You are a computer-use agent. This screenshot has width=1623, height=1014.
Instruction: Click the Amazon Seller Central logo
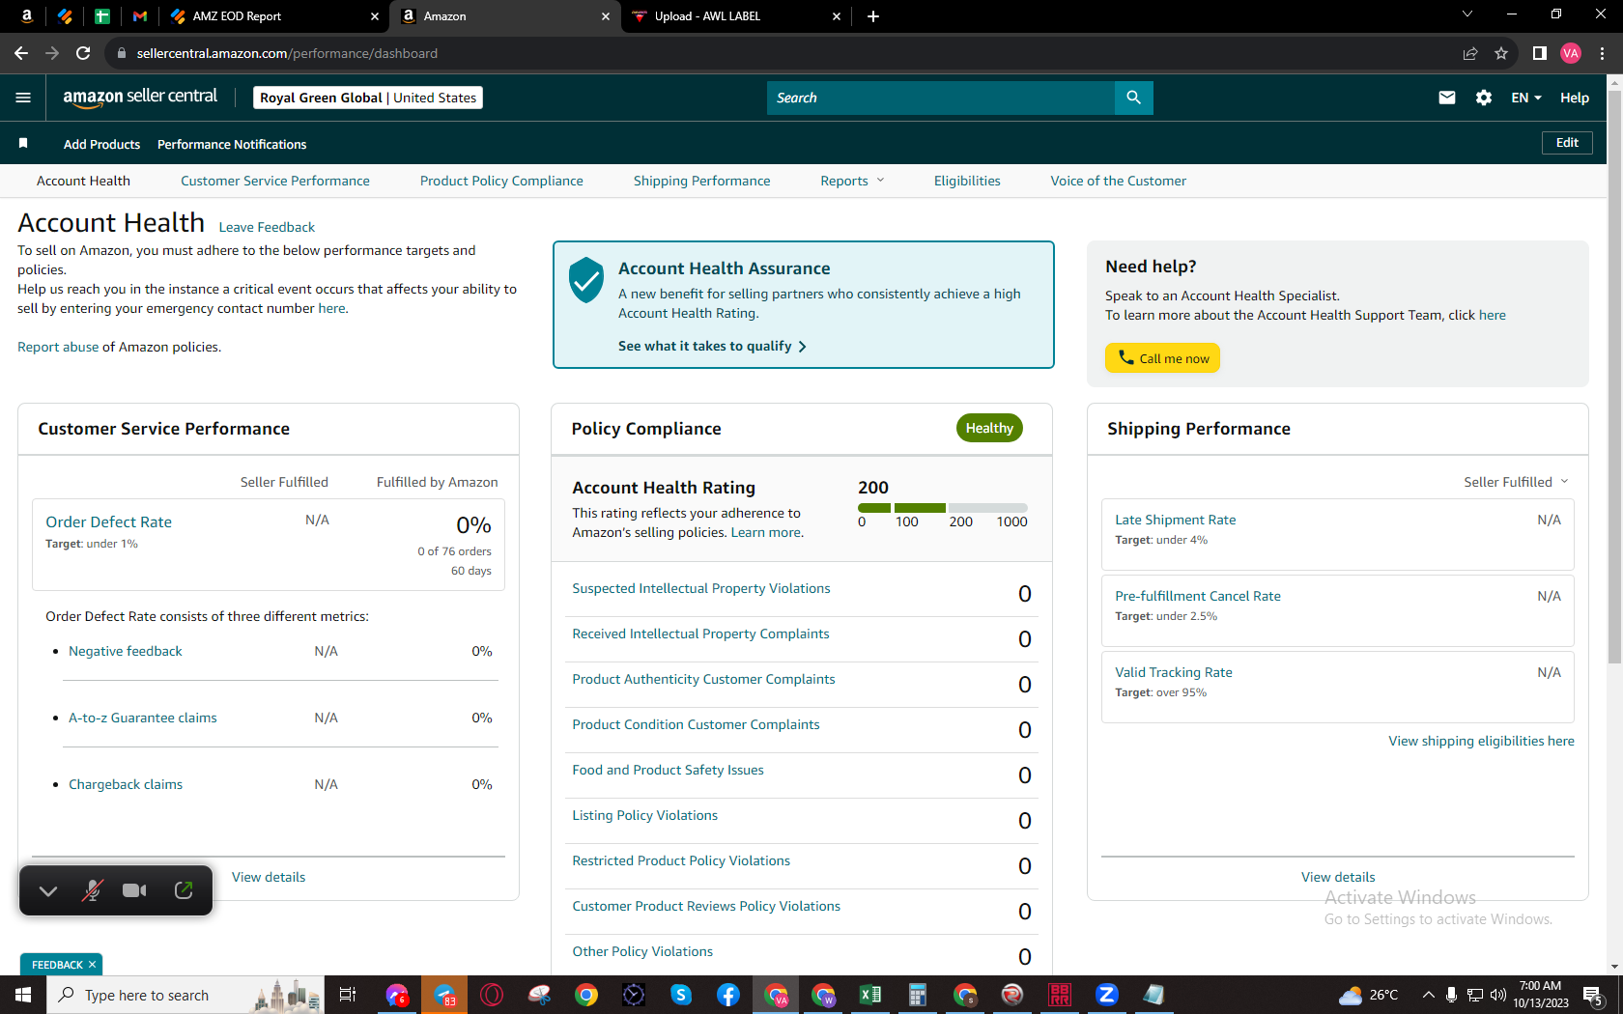140,98
